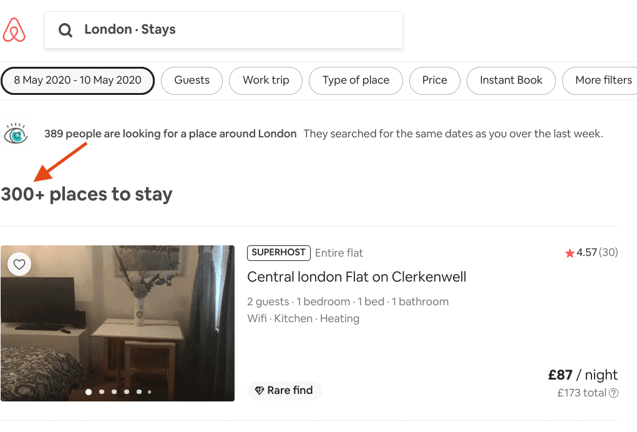This screenshot has width=637, height=432.
Task: Click the Airbnb logo
Action: pos(14,29)
